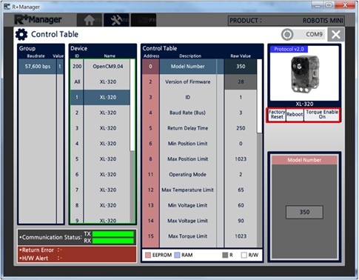This screenshot has width=359, height=280.
Task: Open the dark third tab icon
Action: pos(144,20)
